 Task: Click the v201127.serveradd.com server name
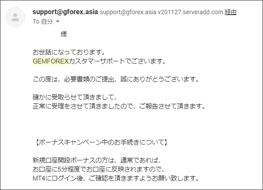coord(190,12)
